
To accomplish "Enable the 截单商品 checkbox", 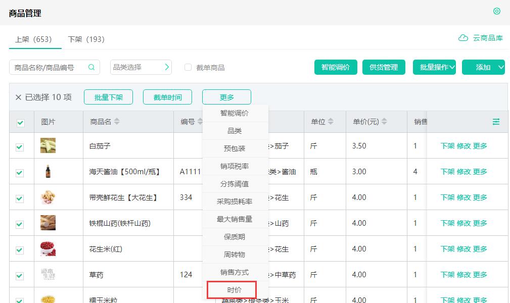I will click(x=187, y=67).
